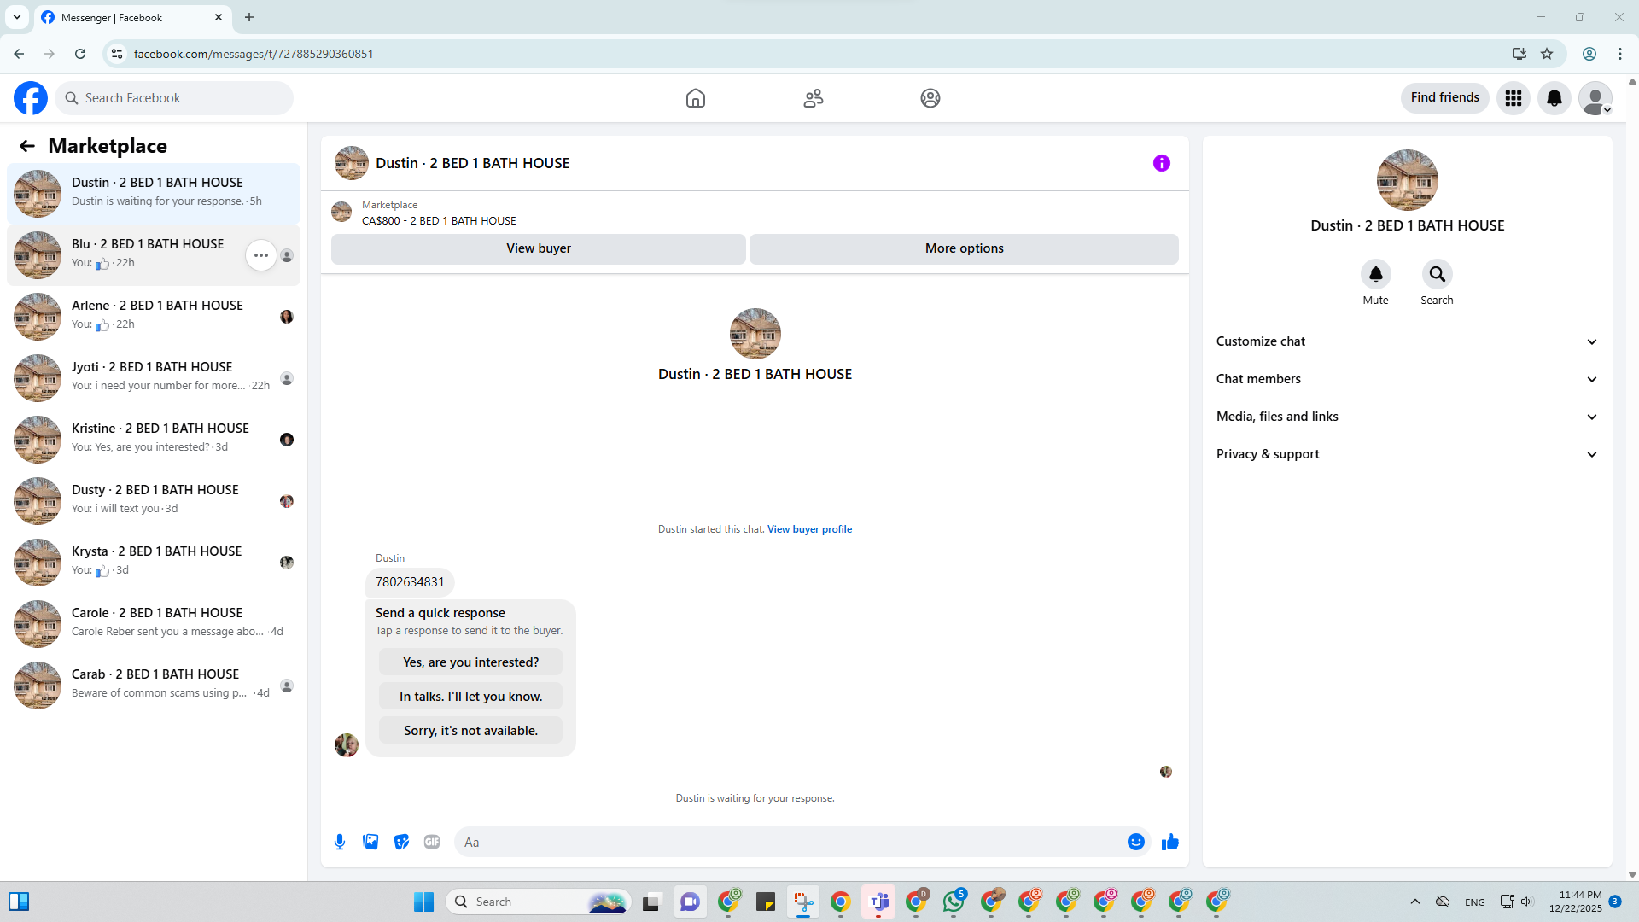1639x922 pixels.
Task: Open the Blu conversation options menu
Action: point(260,255)
